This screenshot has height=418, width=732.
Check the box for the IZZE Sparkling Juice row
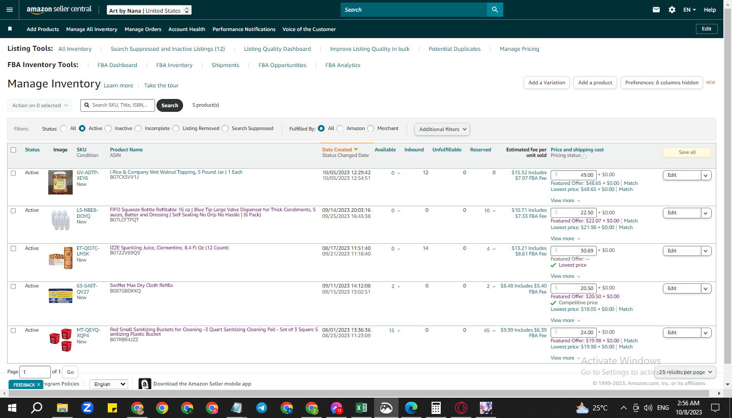point(13,248)
